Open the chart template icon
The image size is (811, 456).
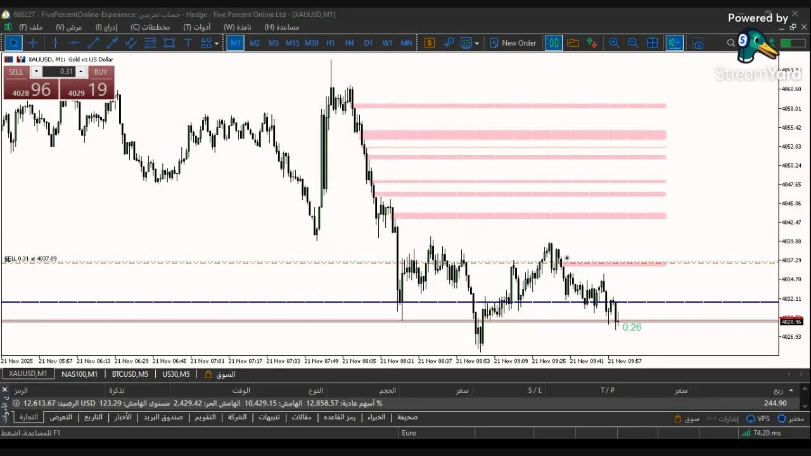point(466,43)
